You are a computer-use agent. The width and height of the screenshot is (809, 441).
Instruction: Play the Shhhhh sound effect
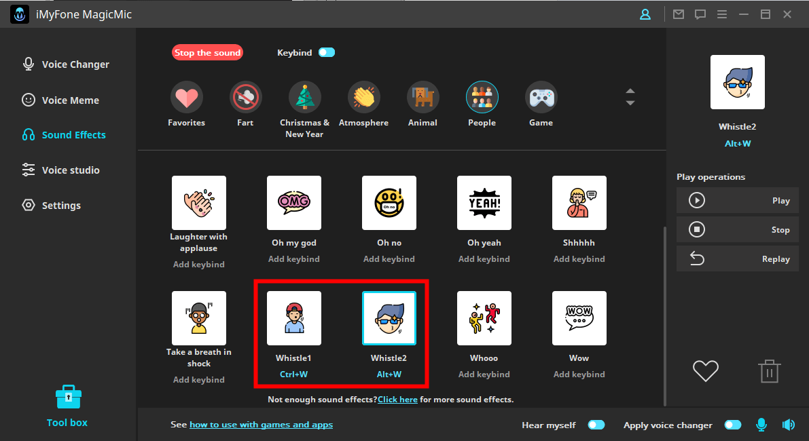579,203
